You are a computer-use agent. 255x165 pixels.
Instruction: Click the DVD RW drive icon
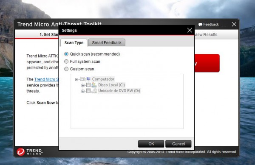(x=94, y=91)
